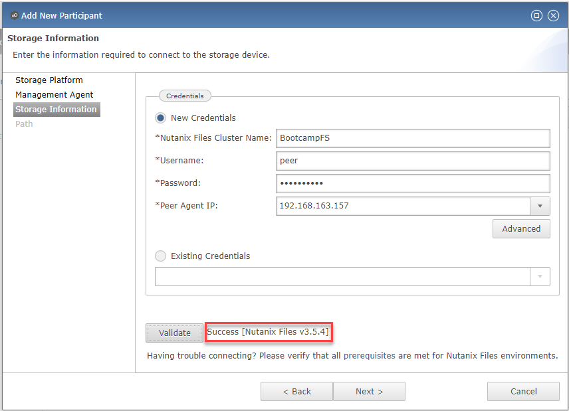Image resolution: width=569 pixels, height=411 pixels.
Task: Click the "*Peer Agent IP:" label
Action: (187, 206)
